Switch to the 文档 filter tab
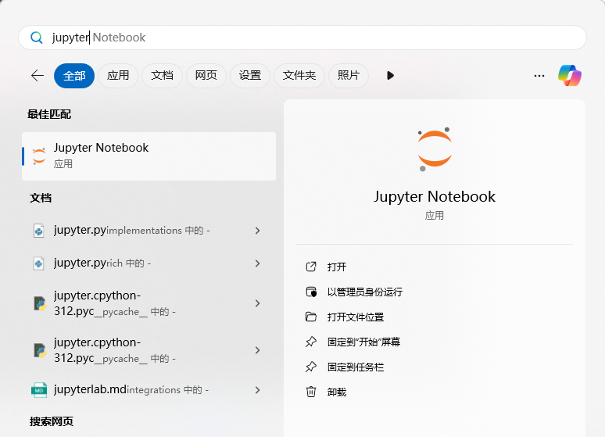Viewport: 605px width, 437px height. coord(162,76)
